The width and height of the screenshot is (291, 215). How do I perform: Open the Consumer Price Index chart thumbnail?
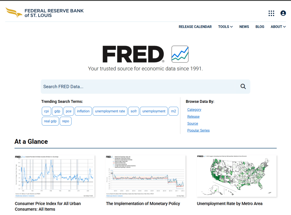(x=55, y=176)
